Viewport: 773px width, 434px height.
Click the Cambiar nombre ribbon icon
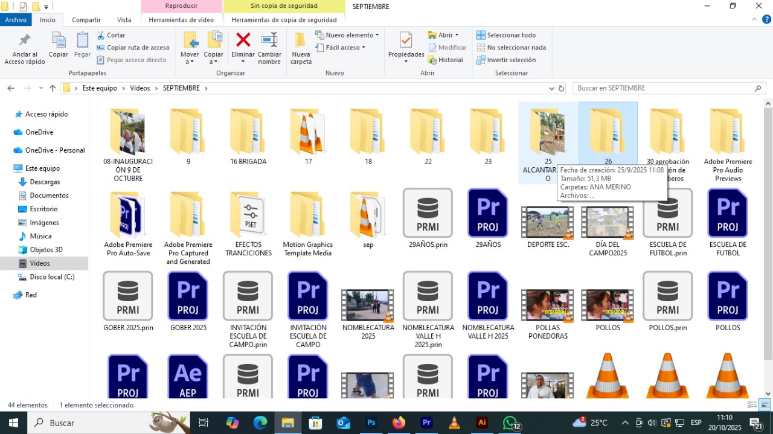tap(269, 41)
